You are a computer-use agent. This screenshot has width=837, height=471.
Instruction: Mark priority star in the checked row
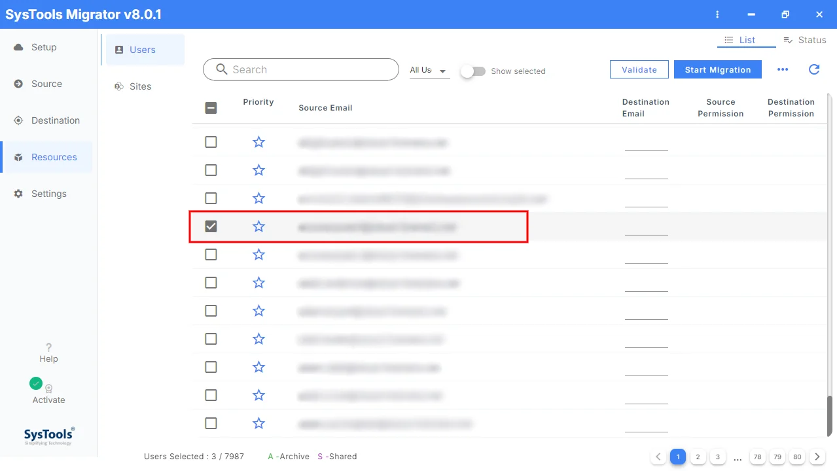pos(258,226)
